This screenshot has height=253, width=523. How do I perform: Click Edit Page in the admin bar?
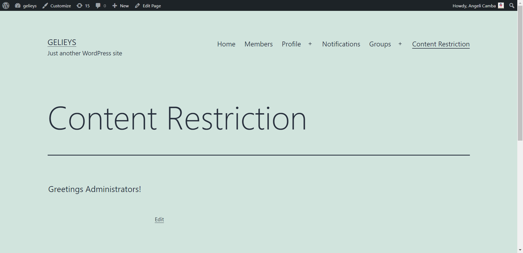click(148, 6)
